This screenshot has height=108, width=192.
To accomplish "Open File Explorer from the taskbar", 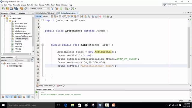I will pos(73,105).
